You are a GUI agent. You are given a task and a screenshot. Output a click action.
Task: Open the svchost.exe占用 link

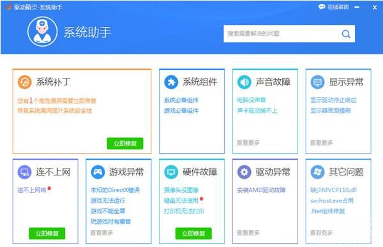click(332, 200)
